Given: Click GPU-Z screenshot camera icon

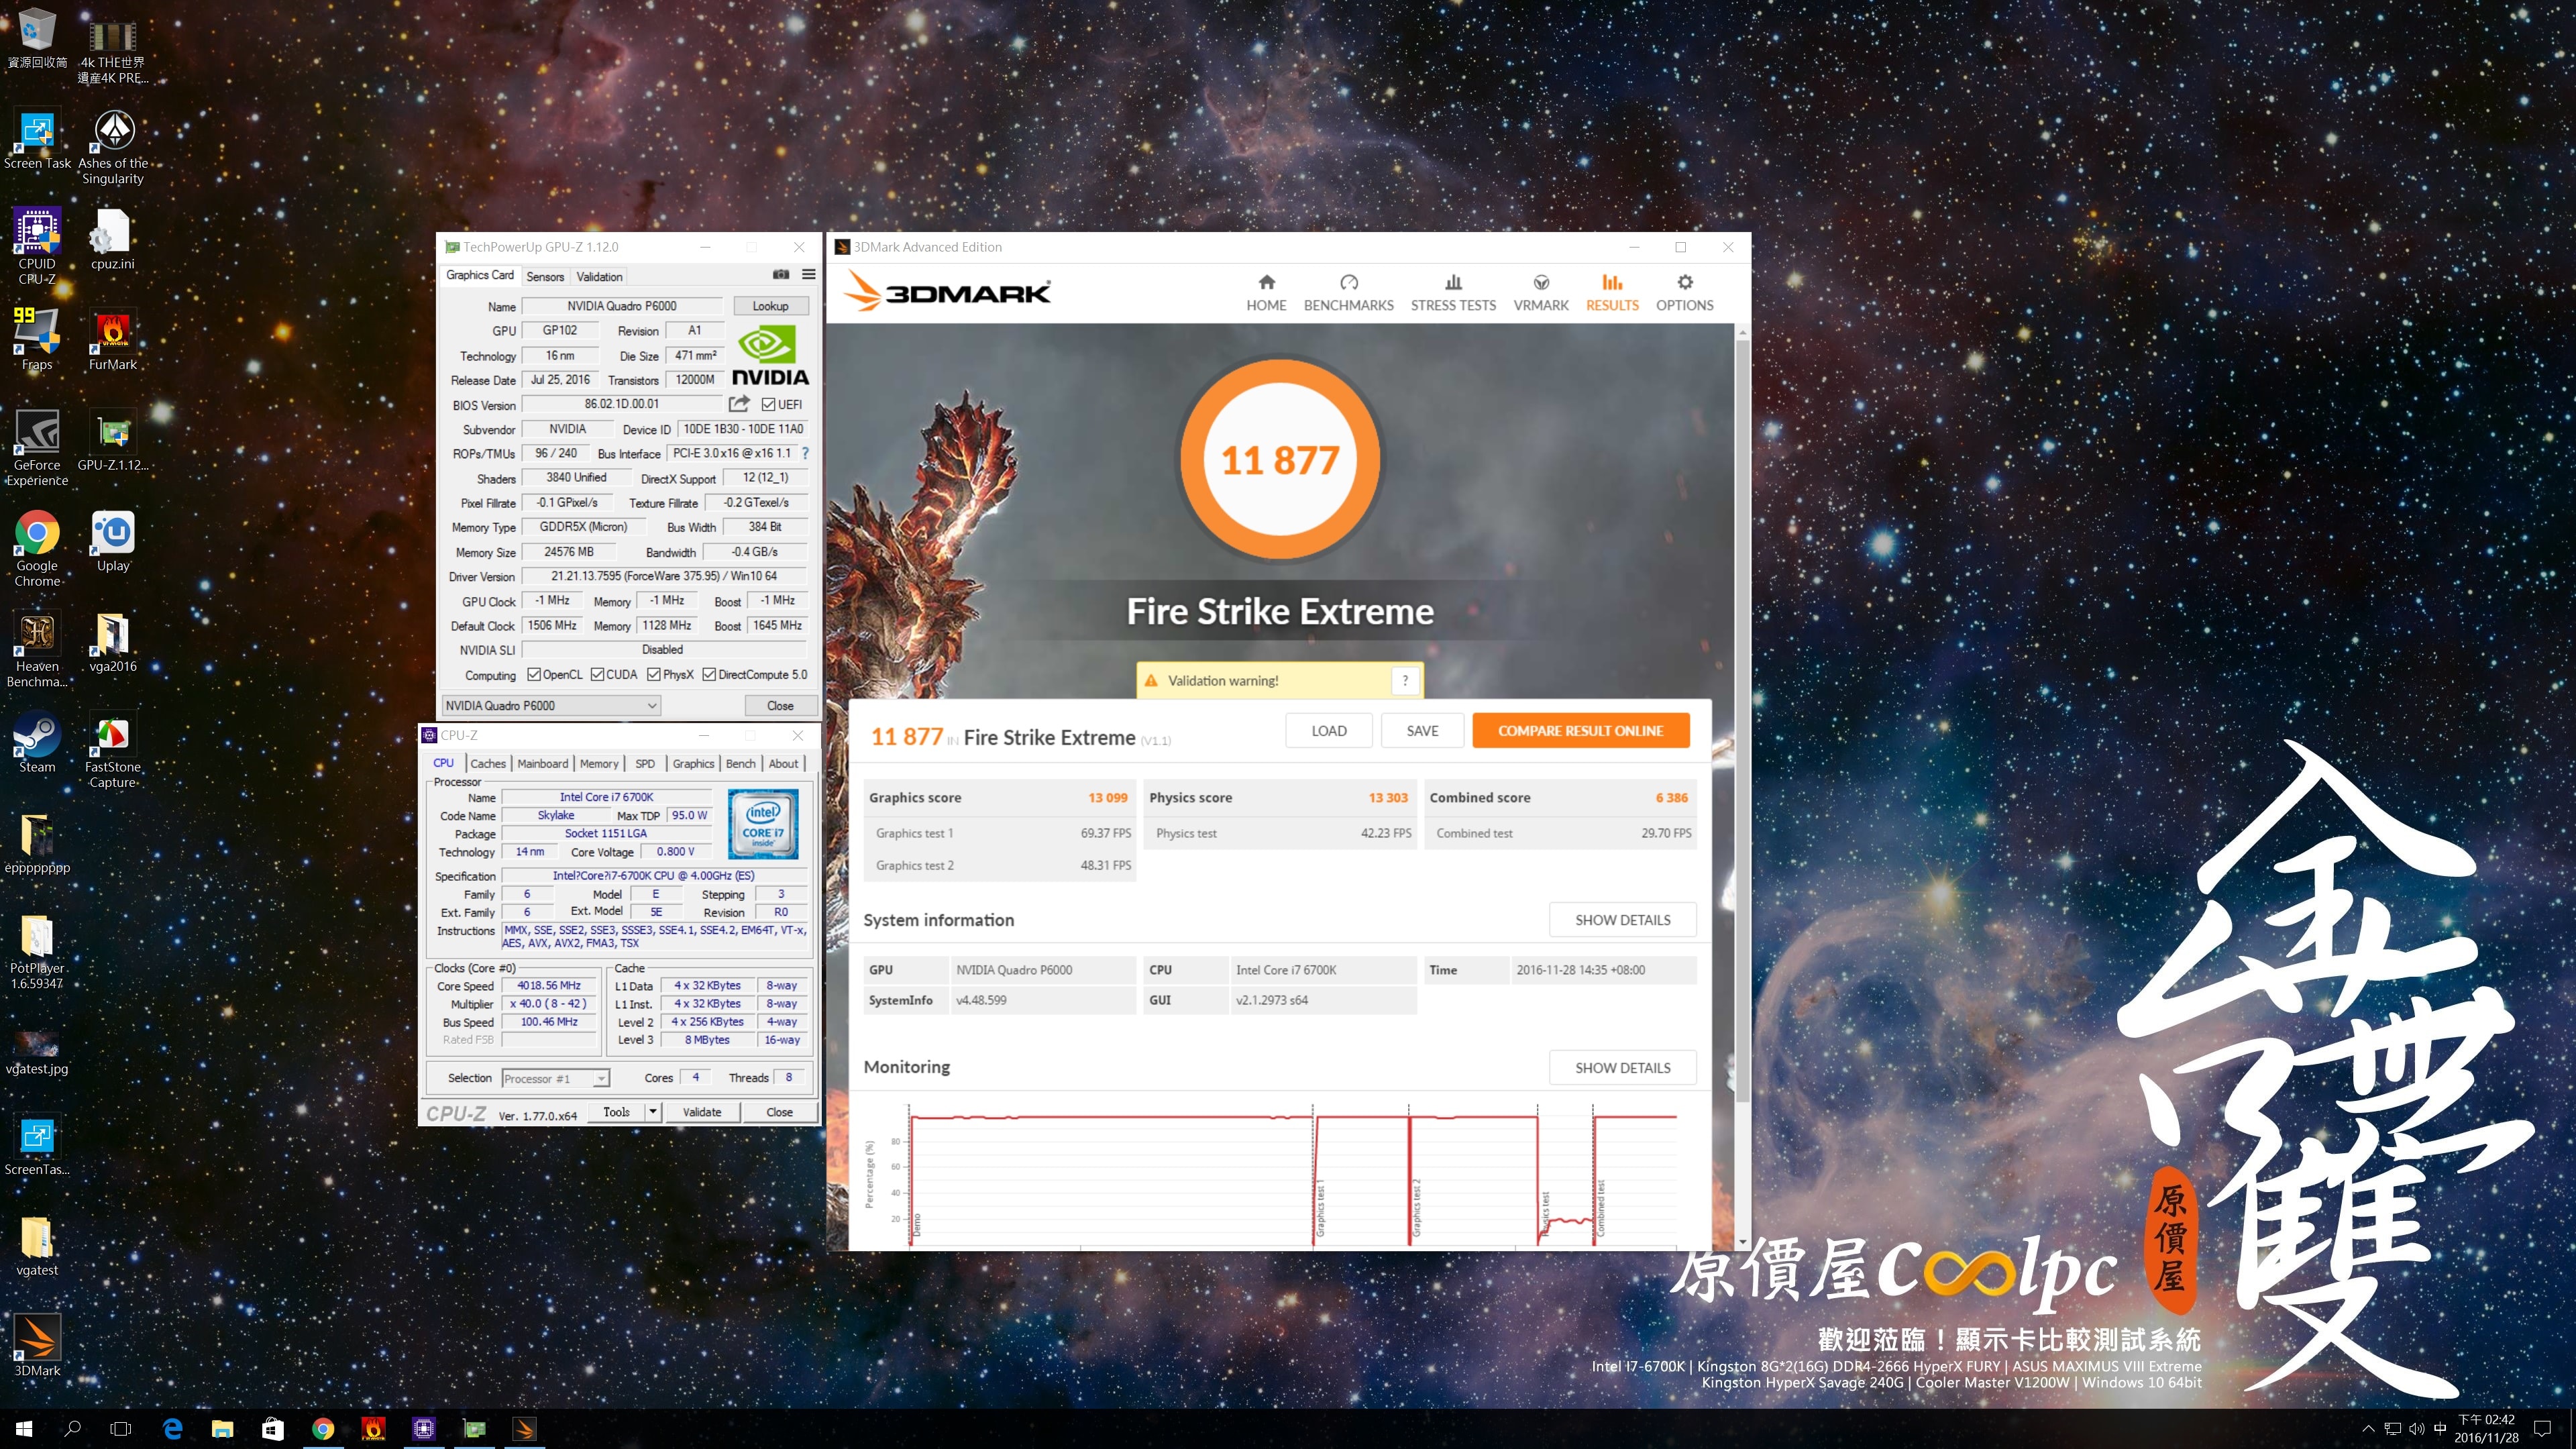Looking at the screenshot, I should pos(781,274).
